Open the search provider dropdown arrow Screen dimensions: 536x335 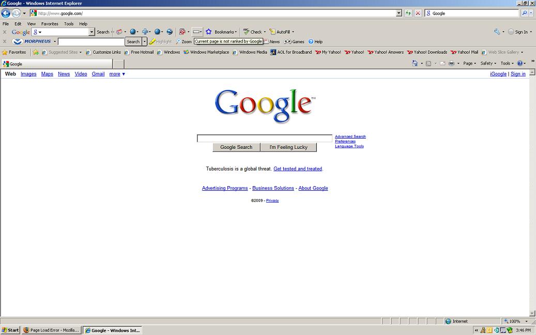tap(531, 13)
